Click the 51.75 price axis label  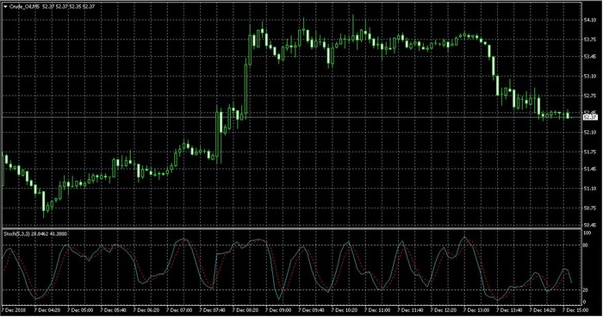(590, 152)
